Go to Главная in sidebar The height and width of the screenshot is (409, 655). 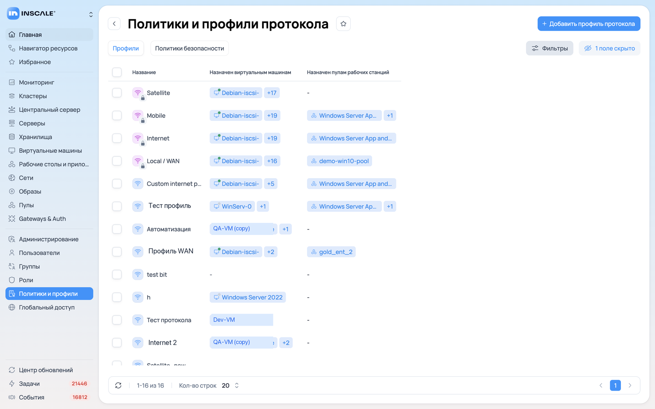49,34
